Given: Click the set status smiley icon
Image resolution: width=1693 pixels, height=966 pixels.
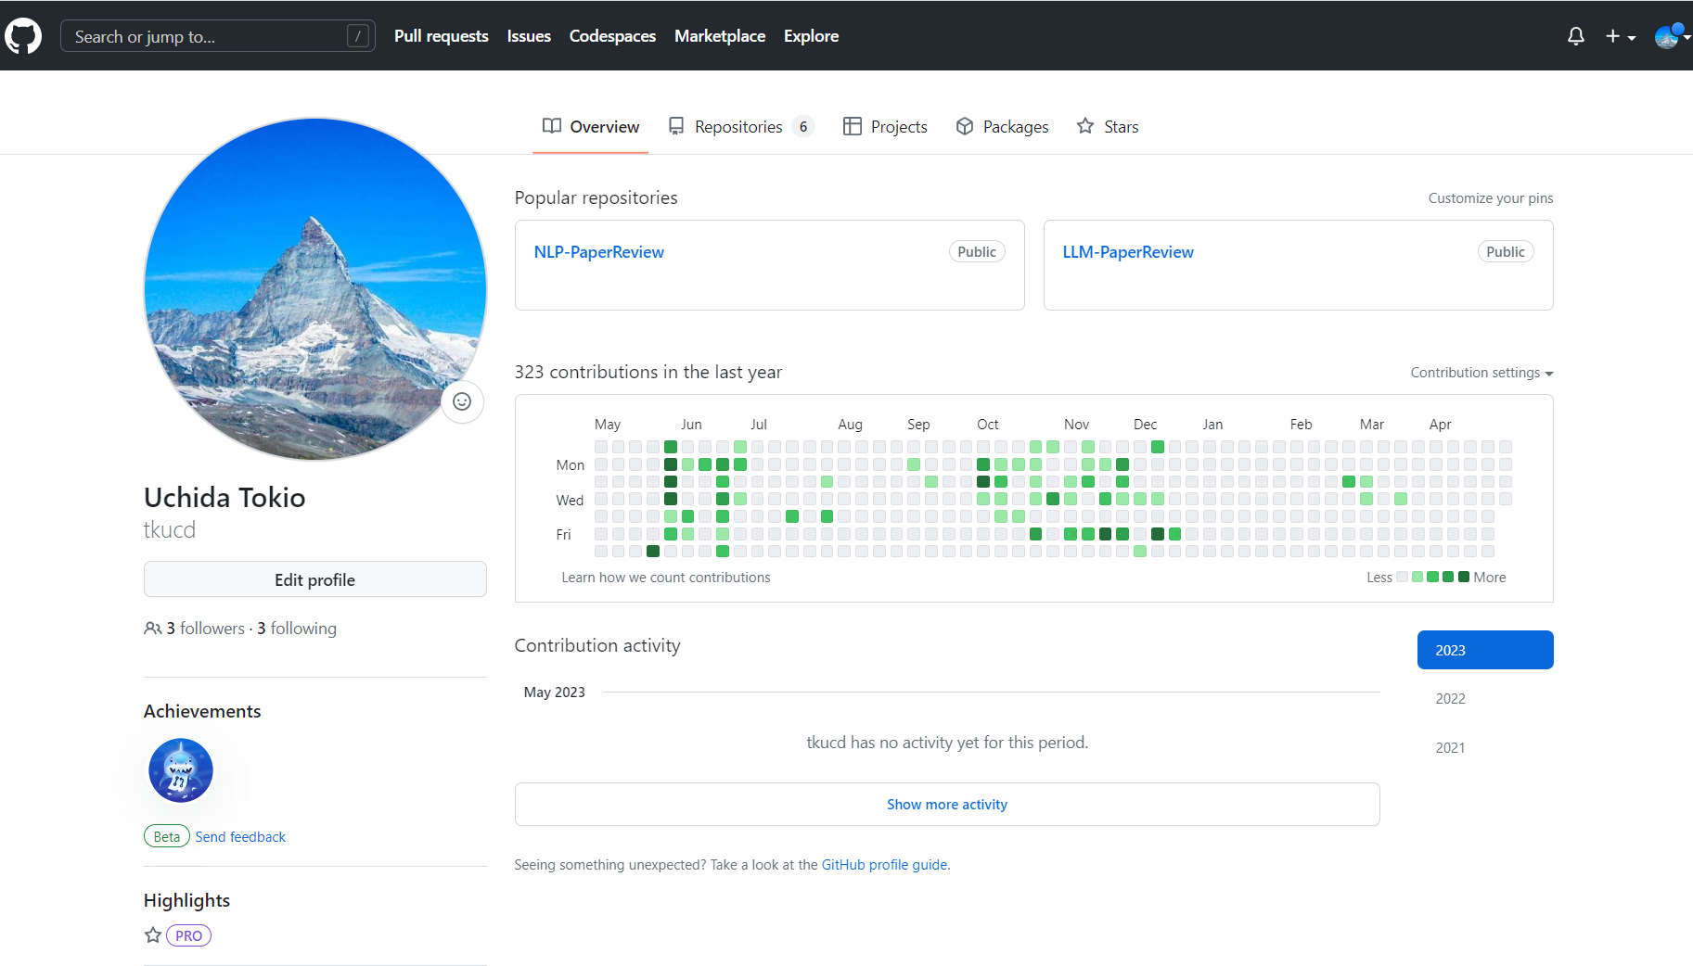Looking at the screenshot, I should click(x=462, y=401).
